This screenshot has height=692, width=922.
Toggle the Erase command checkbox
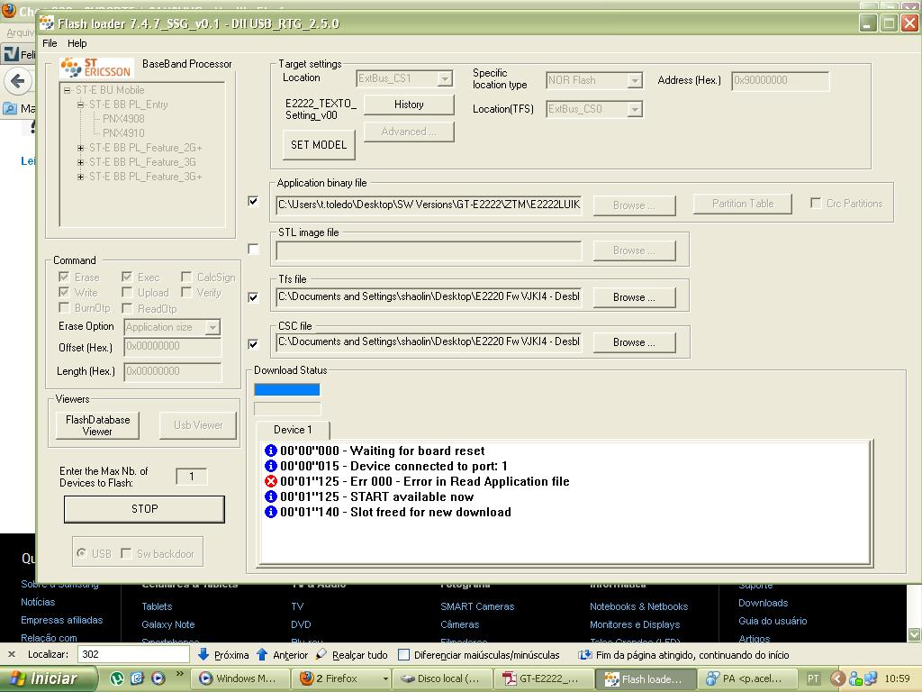tap(64, 277)
